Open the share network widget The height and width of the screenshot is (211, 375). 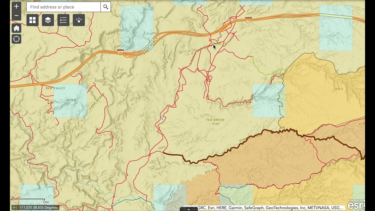point(79,20)
